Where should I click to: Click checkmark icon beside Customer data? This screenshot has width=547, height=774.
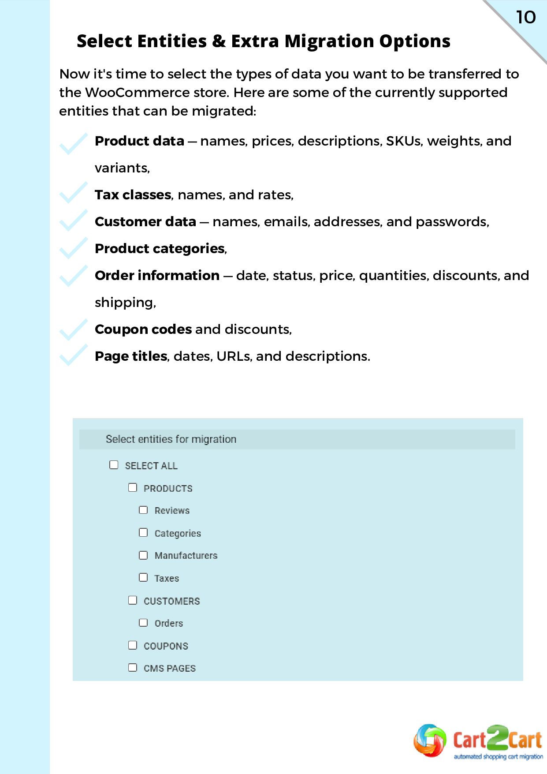[x=74, y=220]
